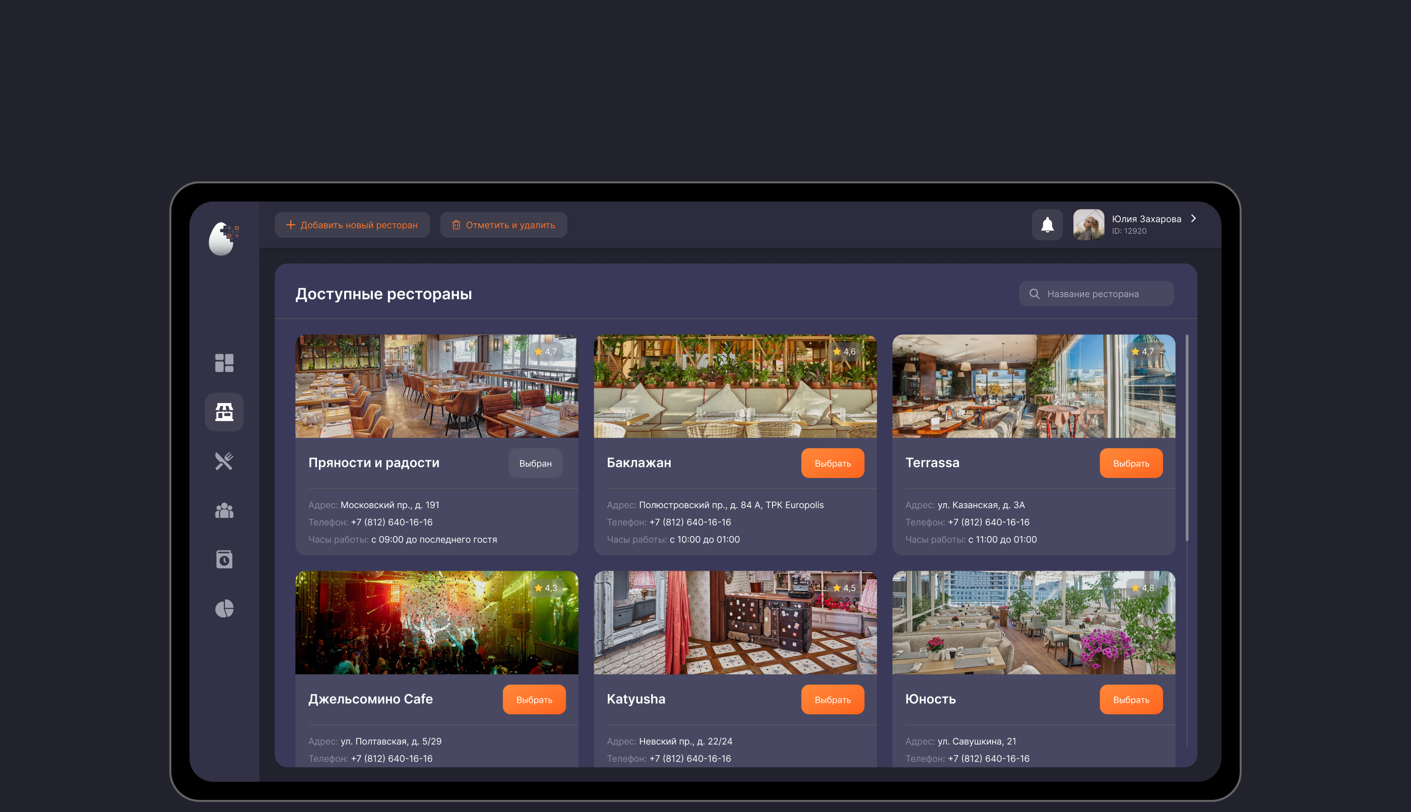The width and height of the screenshot is (1411, 812).
Task: Open the staff people group sidebar icon
Action: (224, 510)
